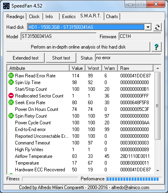
Task: Click the Fitness progress bar
Action: click(x=50, y=179)
